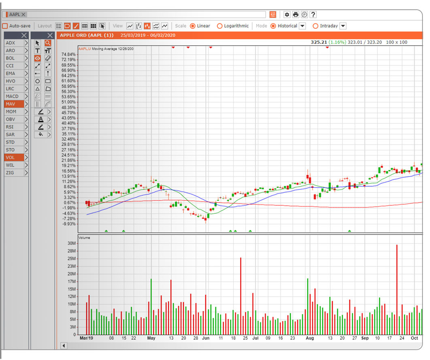Add the OBV indicator
Screen dimensions: 430x360
coord(14,119)
